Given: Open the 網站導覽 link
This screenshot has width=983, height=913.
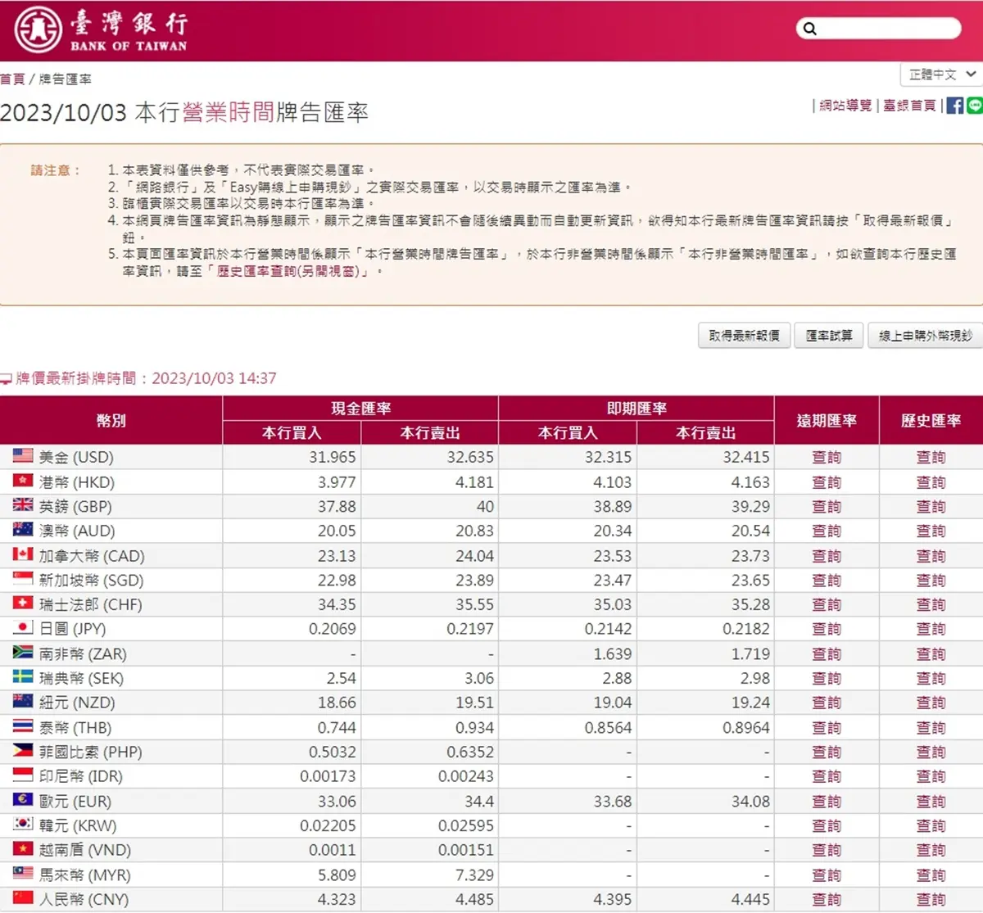Looking at the screenshot, I should point(845,106).
